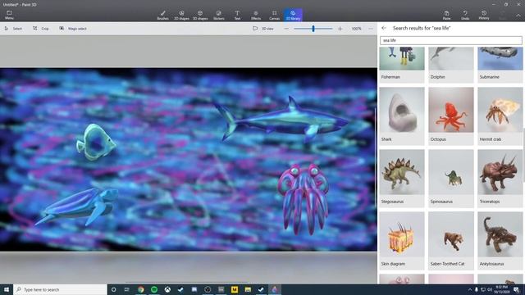Insert the Stegosaurus 3D model

pos(402,178)
